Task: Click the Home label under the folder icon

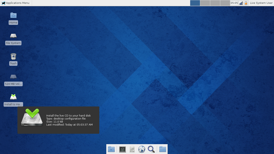Action: pos(13,23)
